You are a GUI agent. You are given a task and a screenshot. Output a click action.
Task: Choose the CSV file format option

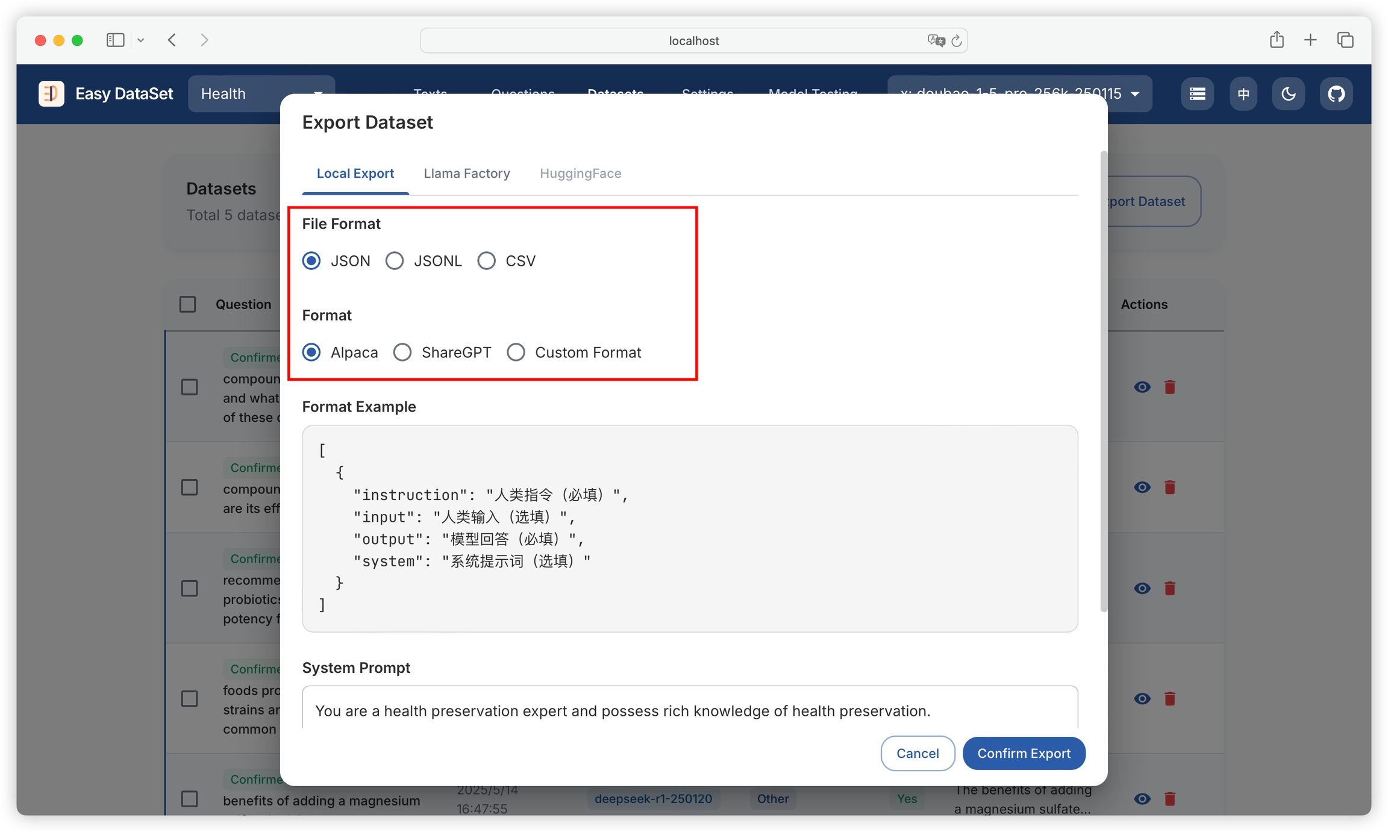(x=487, y=261)
